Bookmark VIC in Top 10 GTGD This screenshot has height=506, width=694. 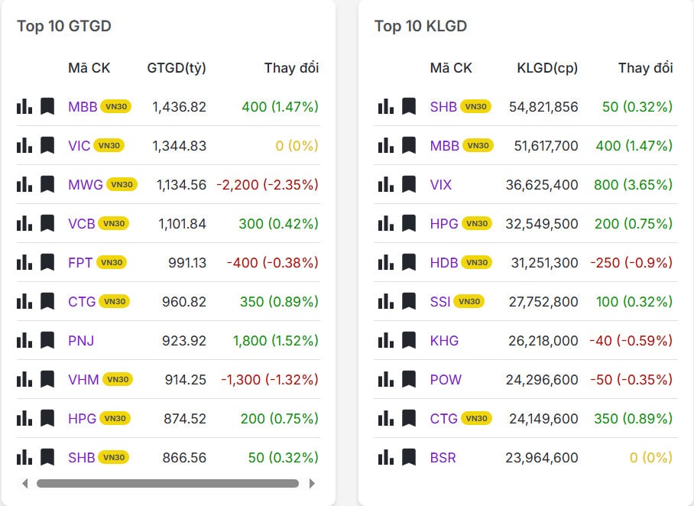click(x=47, y=145)
